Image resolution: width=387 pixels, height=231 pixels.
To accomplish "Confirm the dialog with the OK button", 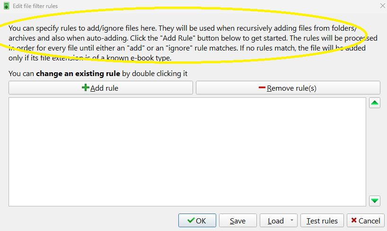I will (197, 221).
